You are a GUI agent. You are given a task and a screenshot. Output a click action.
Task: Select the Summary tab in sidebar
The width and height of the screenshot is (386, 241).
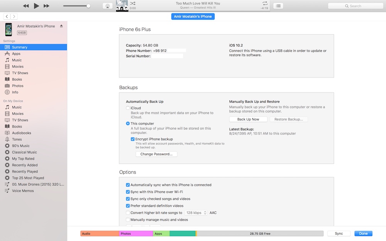[34, 47]
